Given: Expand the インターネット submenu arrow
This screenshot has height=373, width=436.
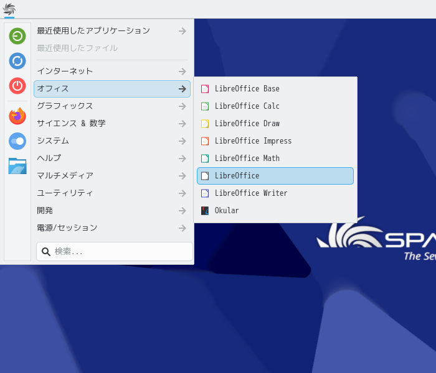Looking at the screenshot, I should point(182,71).
